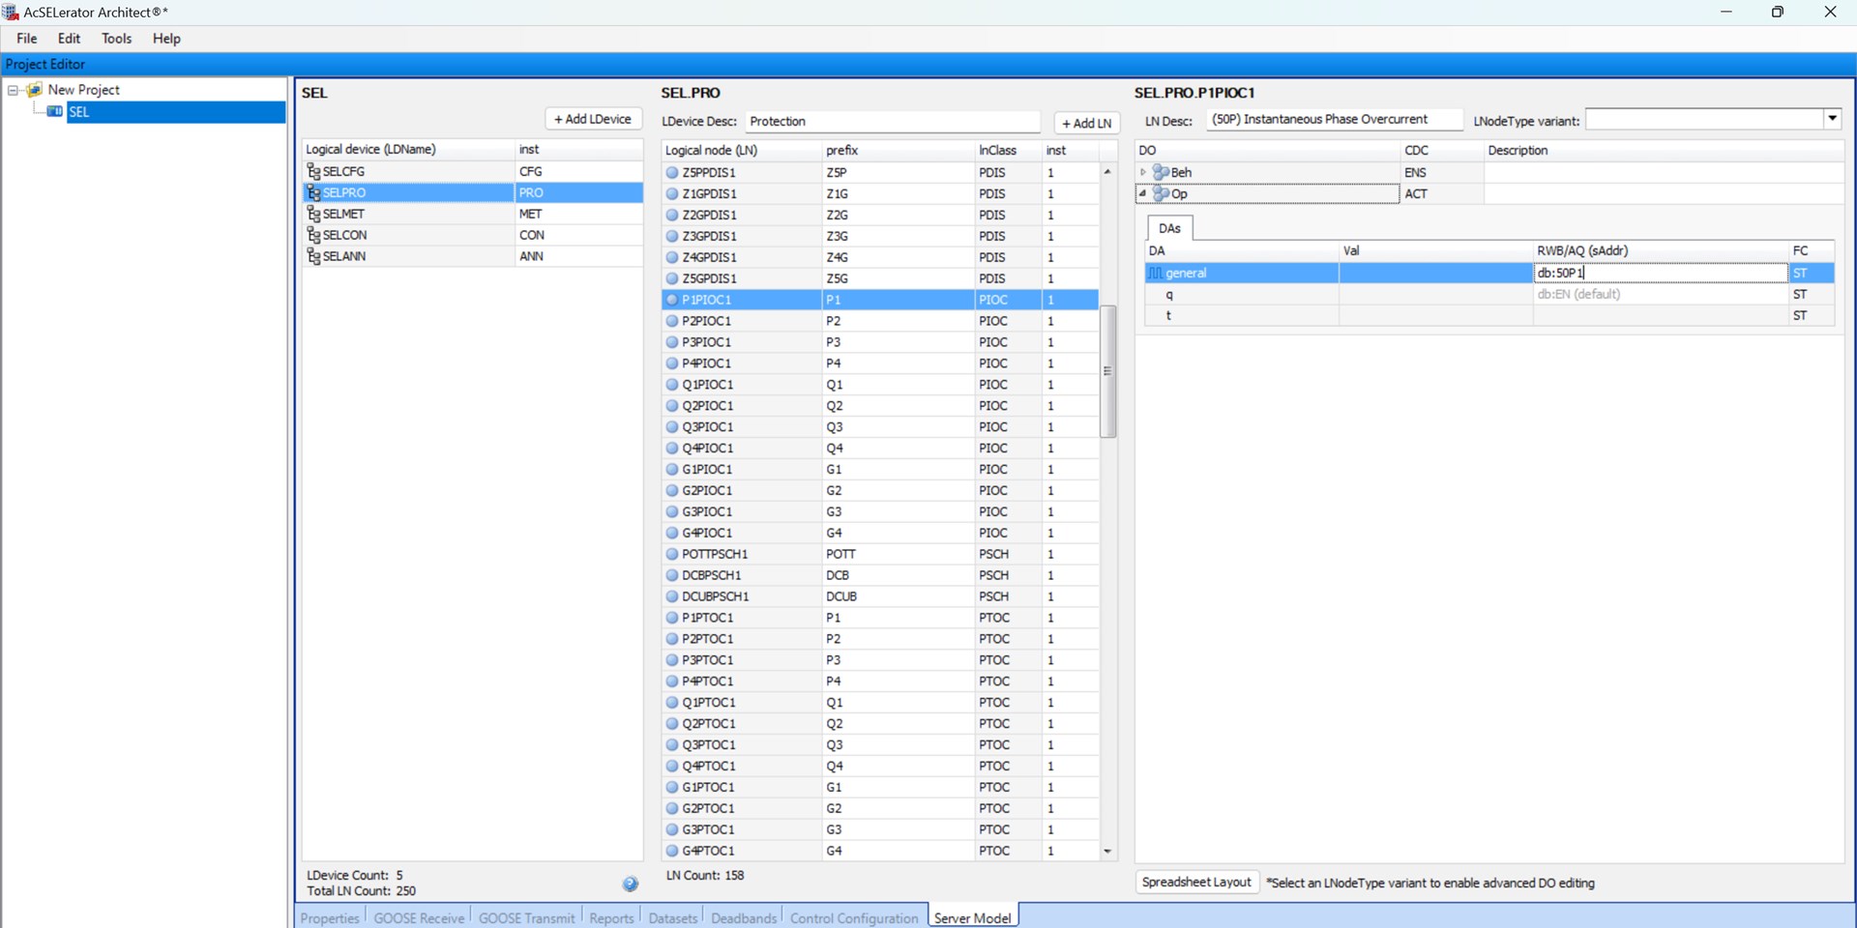Open the Tools menu
Screen dimensions: 1857x928
pos(116,39)
